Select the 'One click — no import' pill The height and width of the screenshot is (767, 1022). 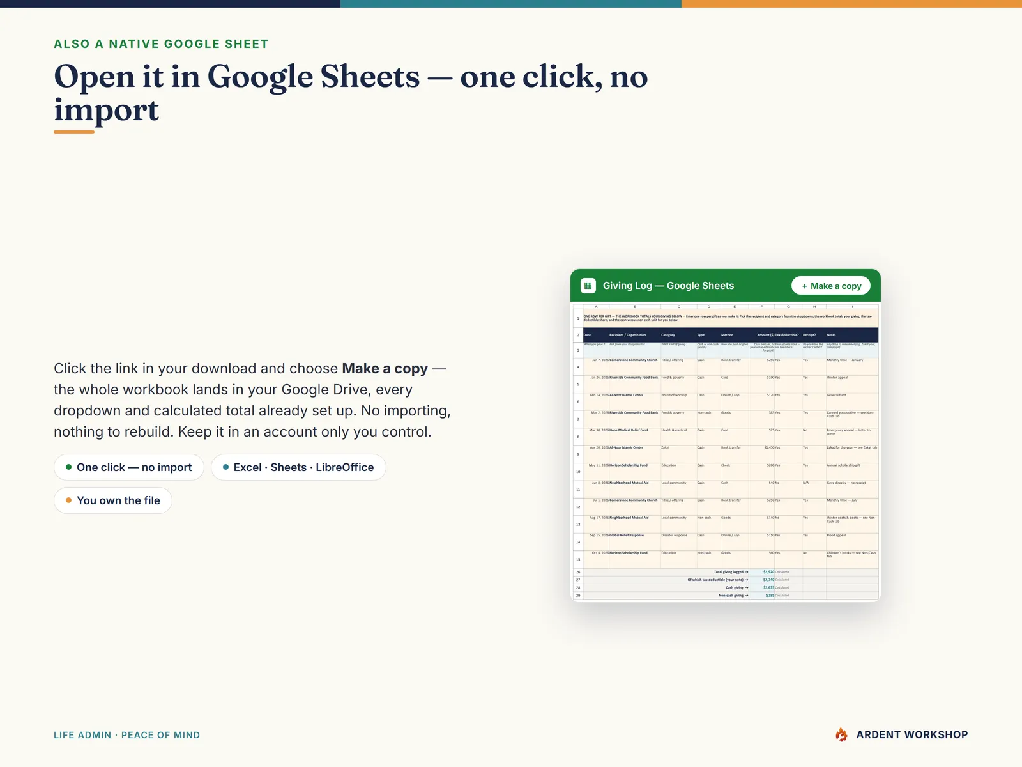point(128,467)
